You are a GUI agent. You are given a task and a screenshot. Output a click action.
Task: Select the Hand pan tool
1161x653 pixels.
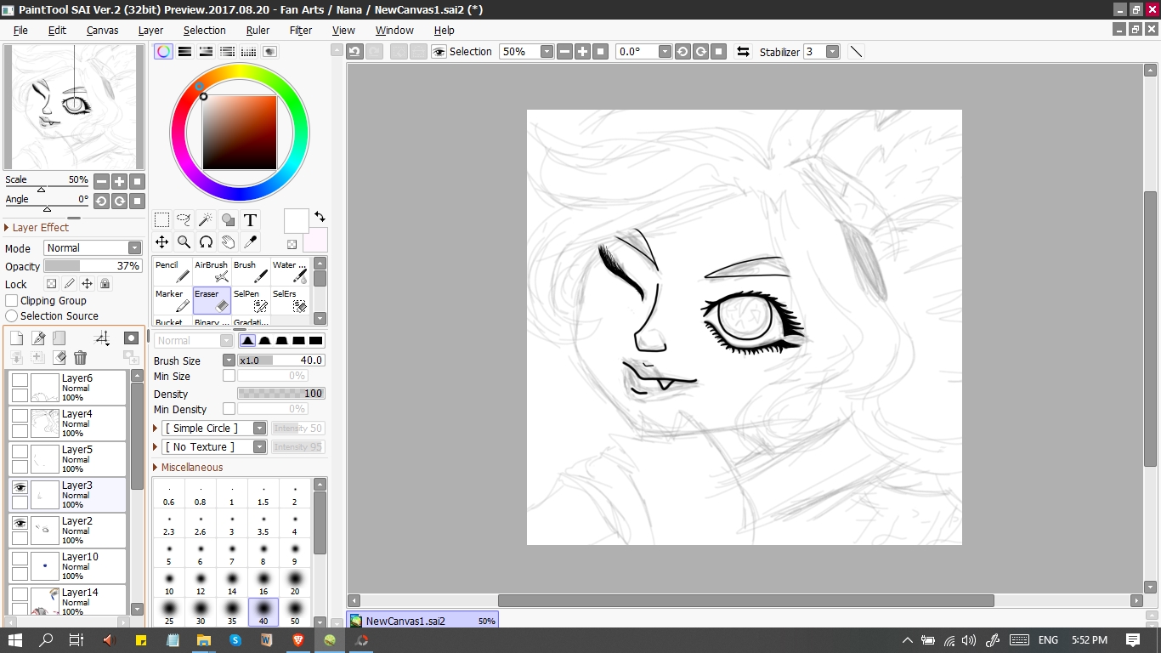click(228, 242)
